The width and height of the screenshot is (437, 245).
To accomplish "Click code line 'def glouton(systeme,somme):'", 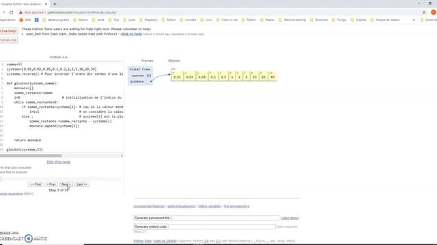I will point(32,83).
